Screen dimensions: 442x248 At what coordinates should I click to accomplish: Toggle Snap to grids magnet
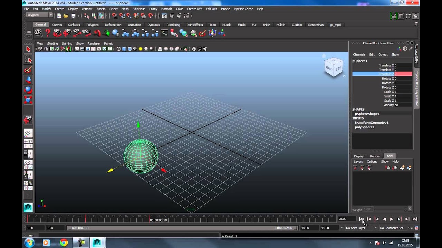(x=115, y=15)
